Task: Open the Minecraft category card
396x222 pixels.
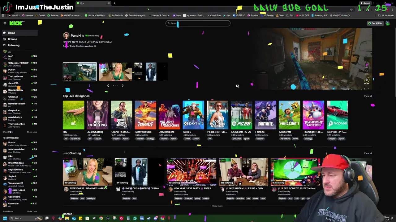Action: (x=289, y=115)
